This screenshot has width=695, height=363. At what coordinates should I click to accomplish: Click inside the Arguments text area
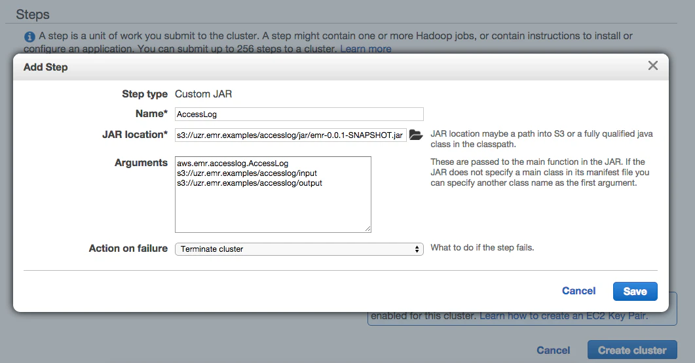273,194
